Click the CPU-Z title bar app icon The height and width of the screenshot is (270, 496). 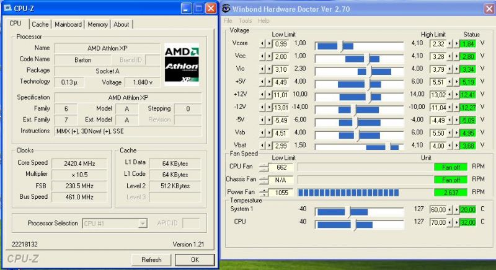[8, 9]
